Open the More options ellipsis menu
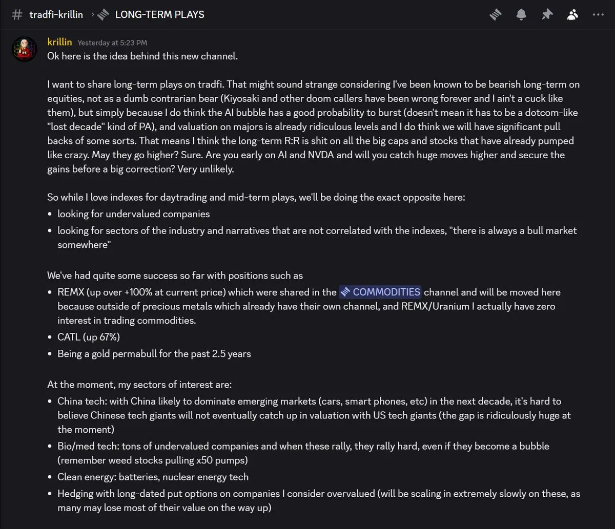 pos(598,15)
